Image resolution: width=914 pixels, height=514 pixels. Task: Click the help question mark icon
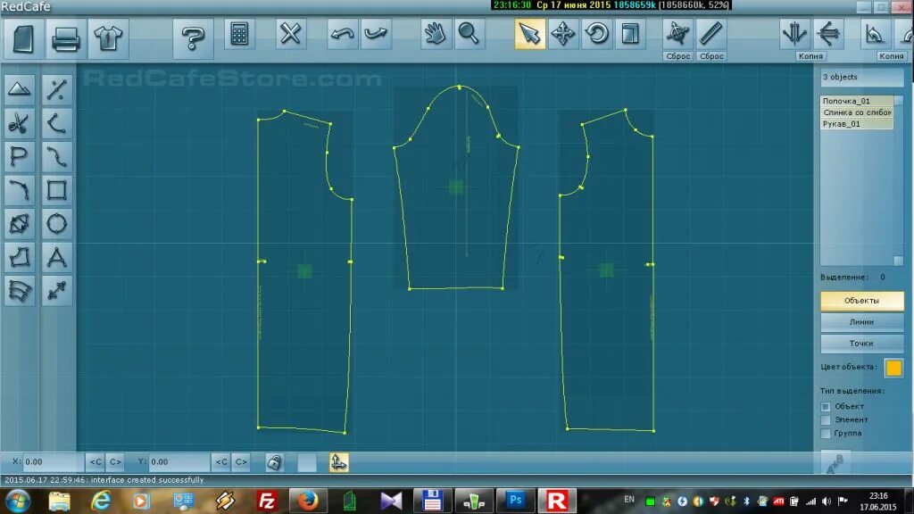pyautogui.click(x=193, y=39)
